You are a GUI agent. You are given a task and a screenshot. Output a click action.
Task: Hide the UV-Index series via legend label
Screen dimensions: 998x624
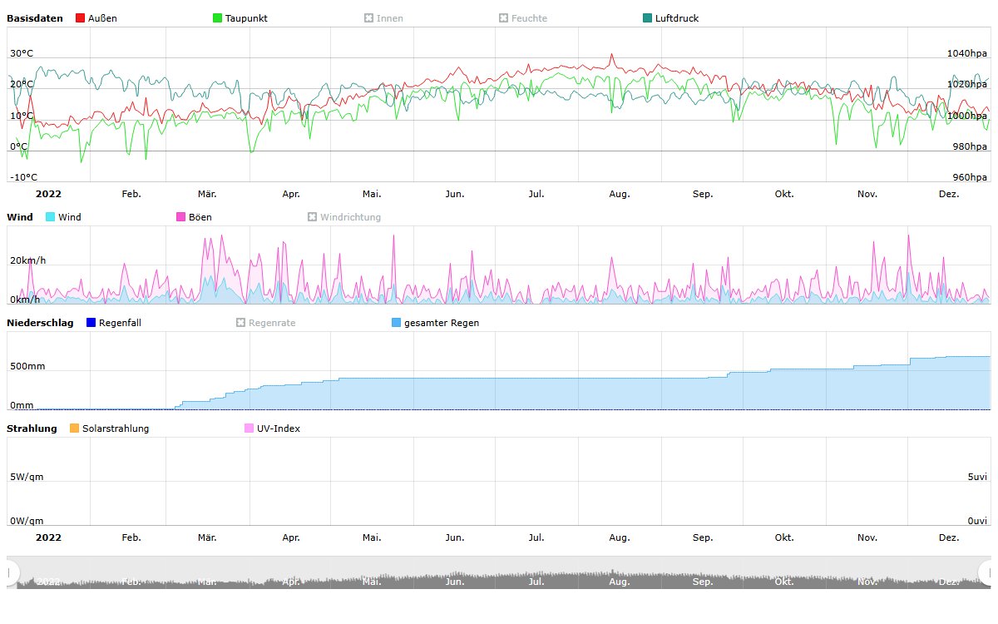(279, 428)
